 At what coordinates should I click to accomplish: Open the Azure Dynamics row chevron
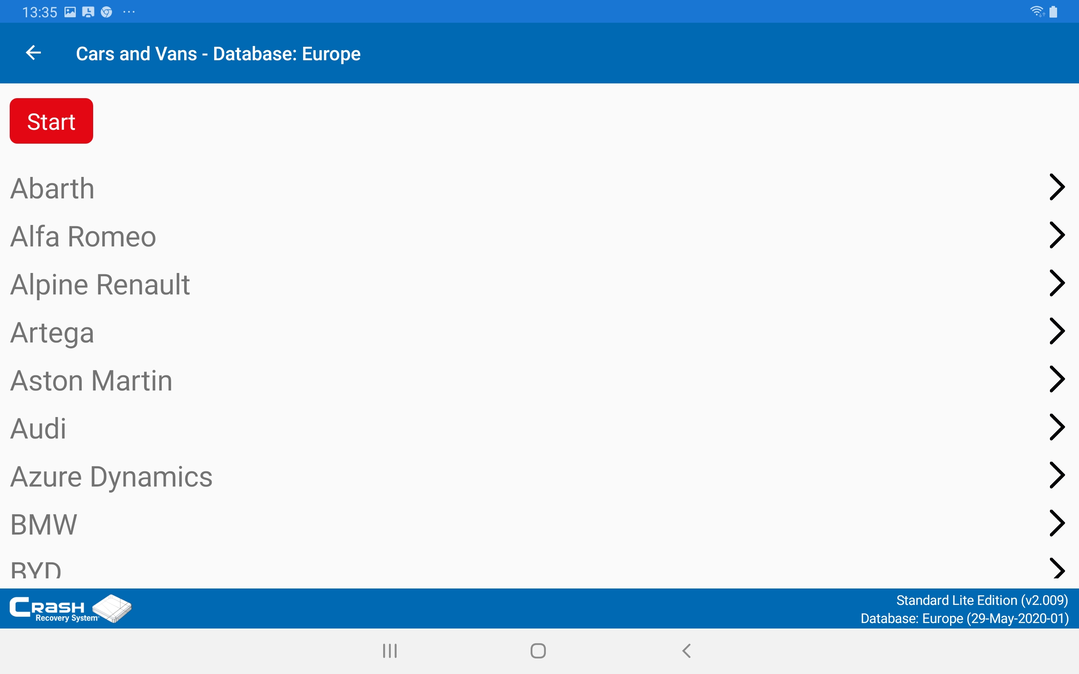(x=1057, y=476)
